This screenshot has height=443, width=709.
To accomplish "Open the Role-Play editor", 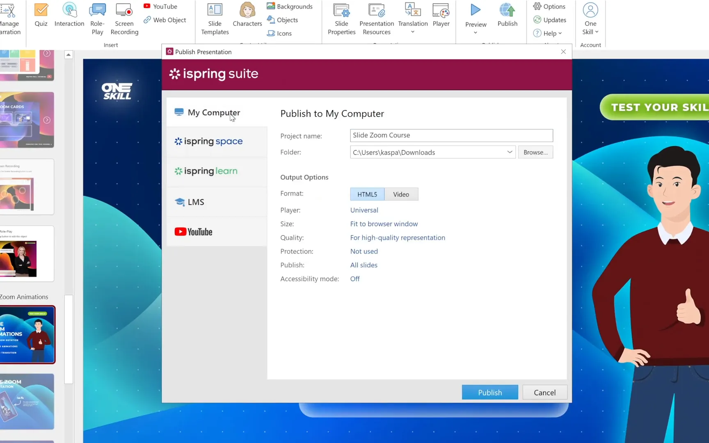I will [x=97, y=19].
